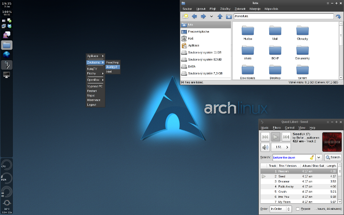Open the Control menu in Quod Libet
This screenshot has width=344, height=215.
pyautogui.click(x=289, y=128)
